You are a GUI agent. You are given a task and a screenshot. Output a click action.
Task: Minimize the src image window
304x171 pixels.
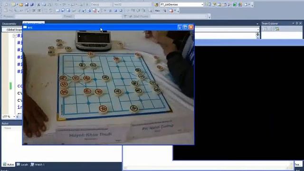pos(180,28)
